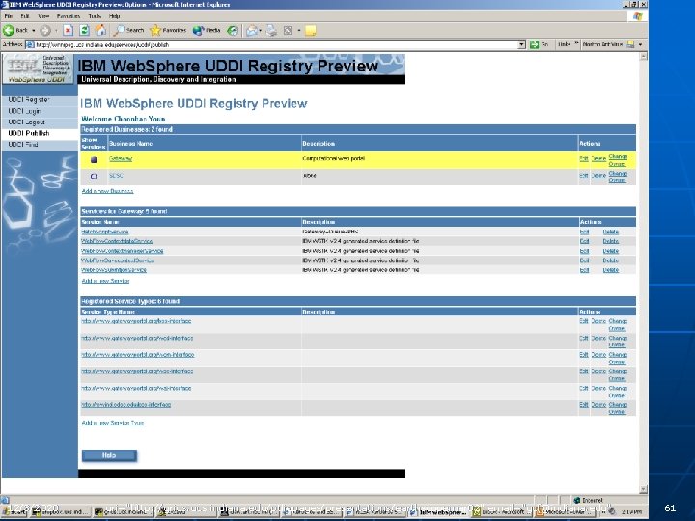
Task: Click the Media toolbar icon
Action: point(198,30)
